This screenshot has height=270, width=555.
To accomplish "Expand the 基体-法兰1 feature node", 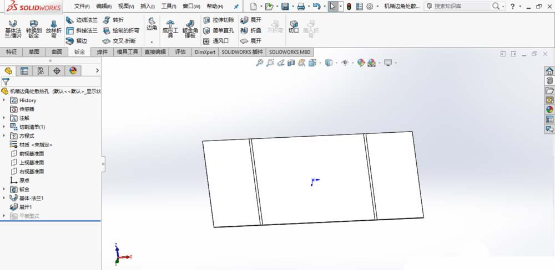I will pos(4,198).
